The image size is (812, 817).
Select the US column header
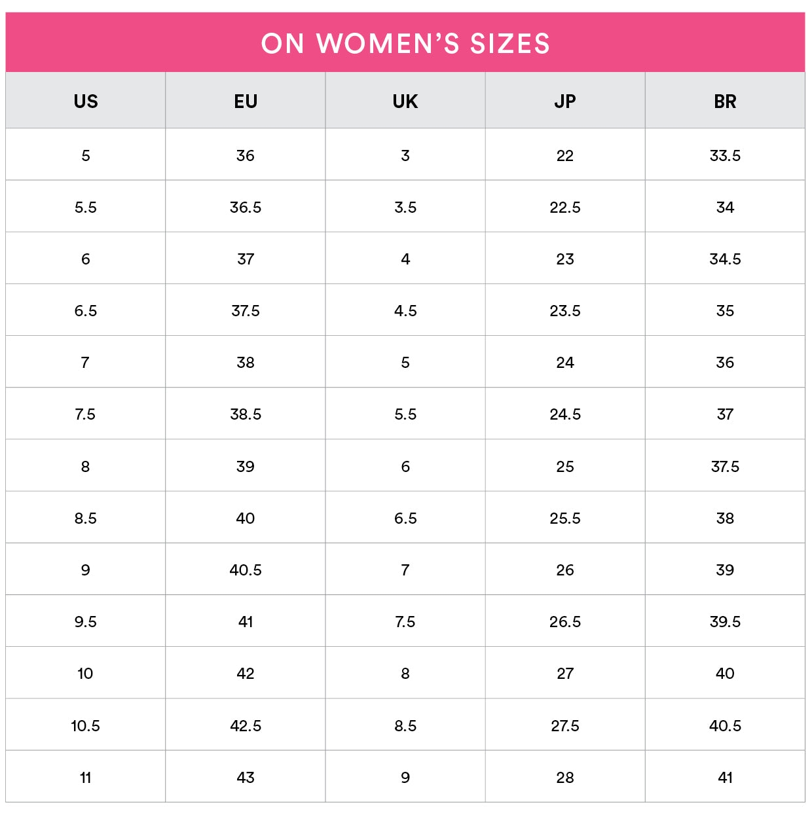86,101
